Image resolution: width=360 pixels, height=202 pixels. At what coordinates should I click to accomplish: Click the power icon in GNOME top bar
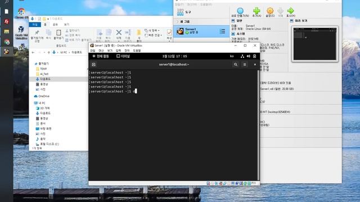[x=254, y=56]
